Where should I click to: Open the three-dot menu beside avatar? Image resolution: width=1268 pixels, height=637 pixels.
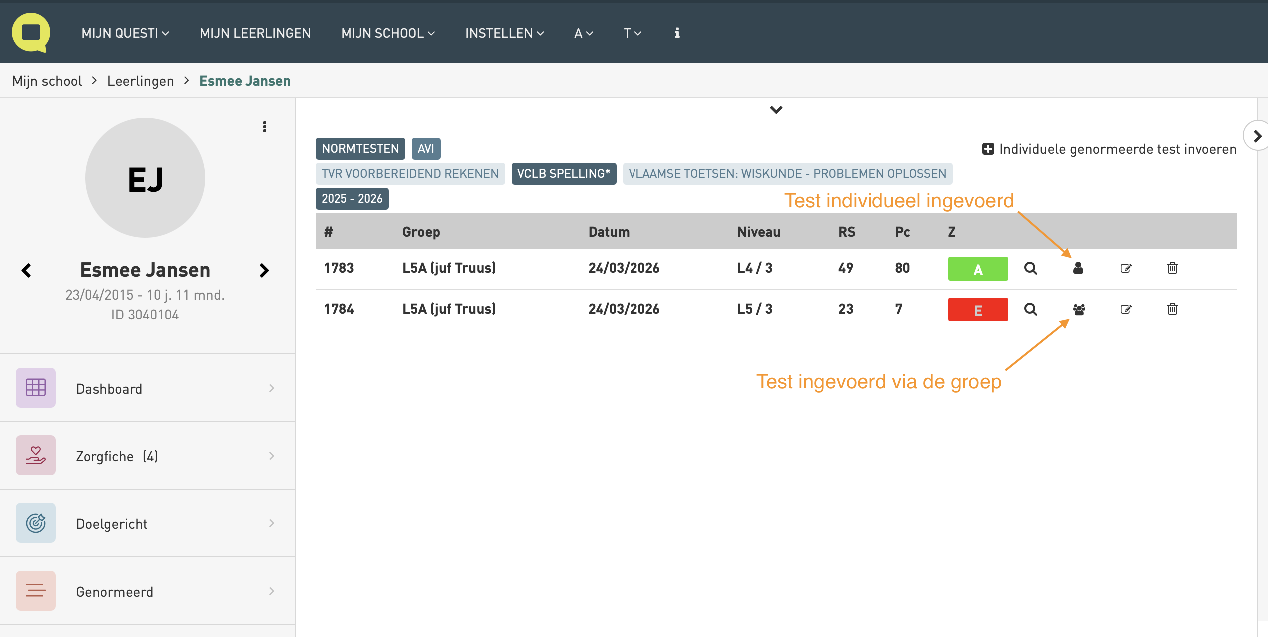click(x=265, y=127)
